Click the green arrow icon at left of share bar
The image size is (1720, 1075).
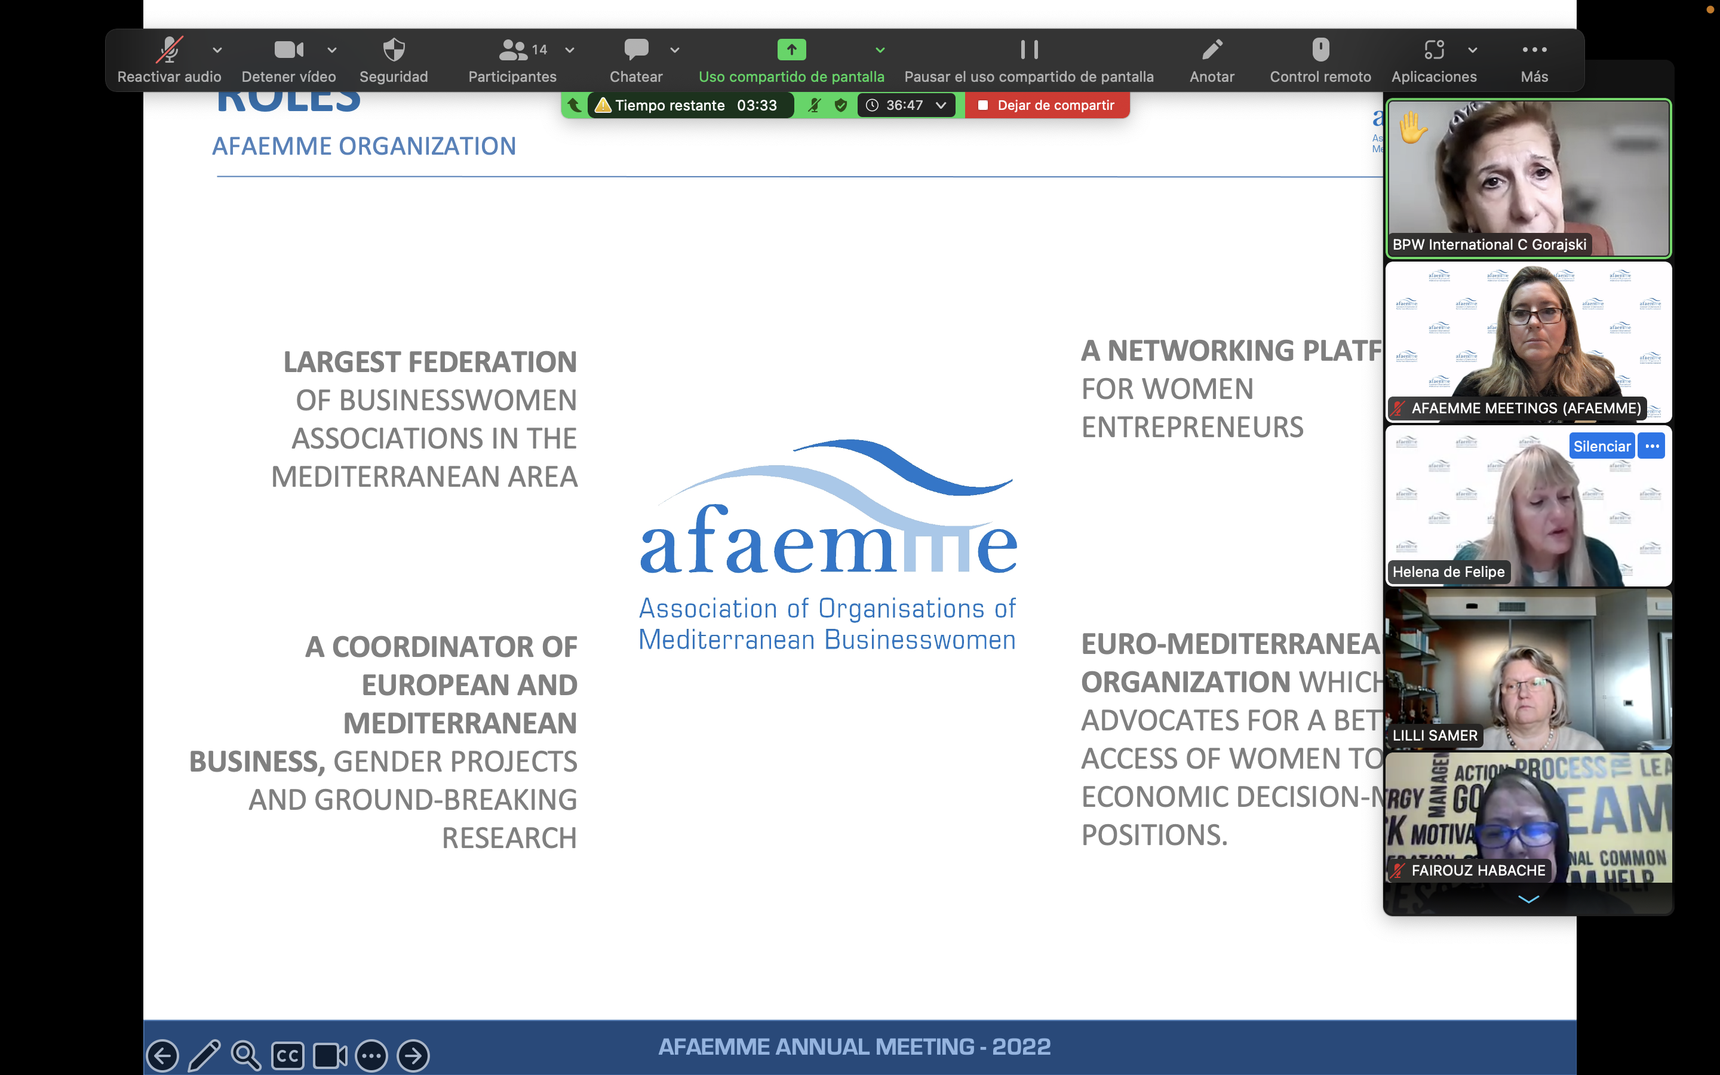click(575, 105)
